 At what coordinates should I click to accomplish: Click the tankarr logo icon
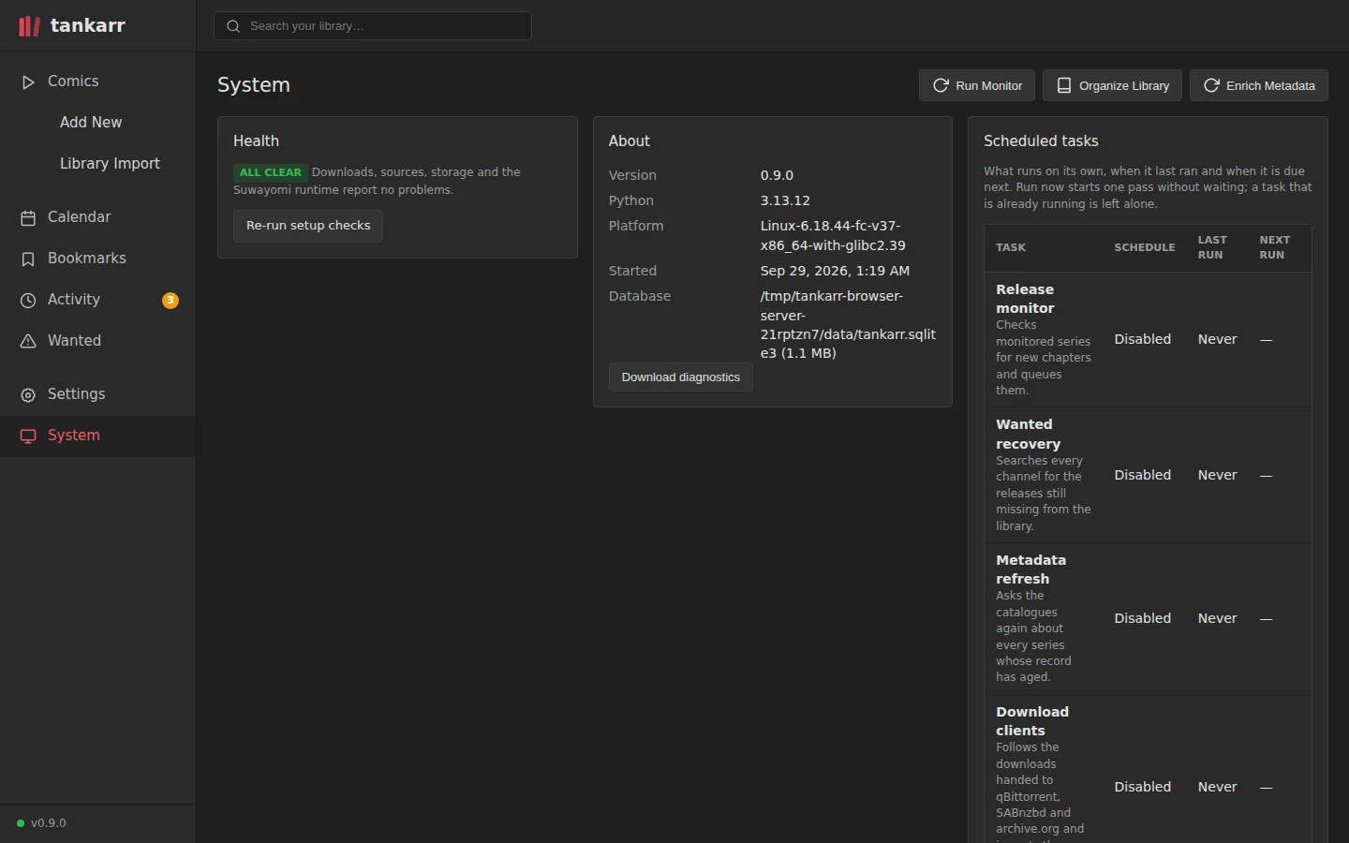[x=30, y=26]
